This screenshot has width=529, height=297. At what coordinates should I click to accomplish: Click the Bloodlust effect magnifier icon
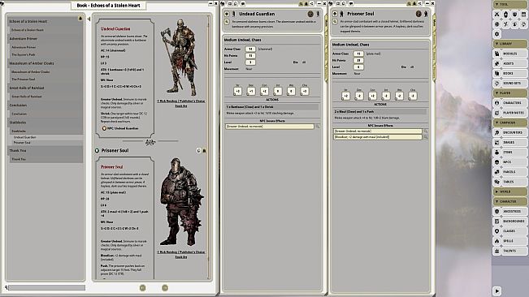pos(426,137)
